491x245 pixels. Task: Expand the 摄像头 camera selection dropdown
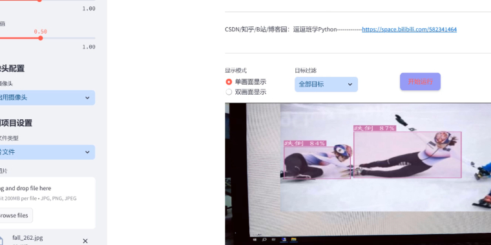tap(47, 98)
